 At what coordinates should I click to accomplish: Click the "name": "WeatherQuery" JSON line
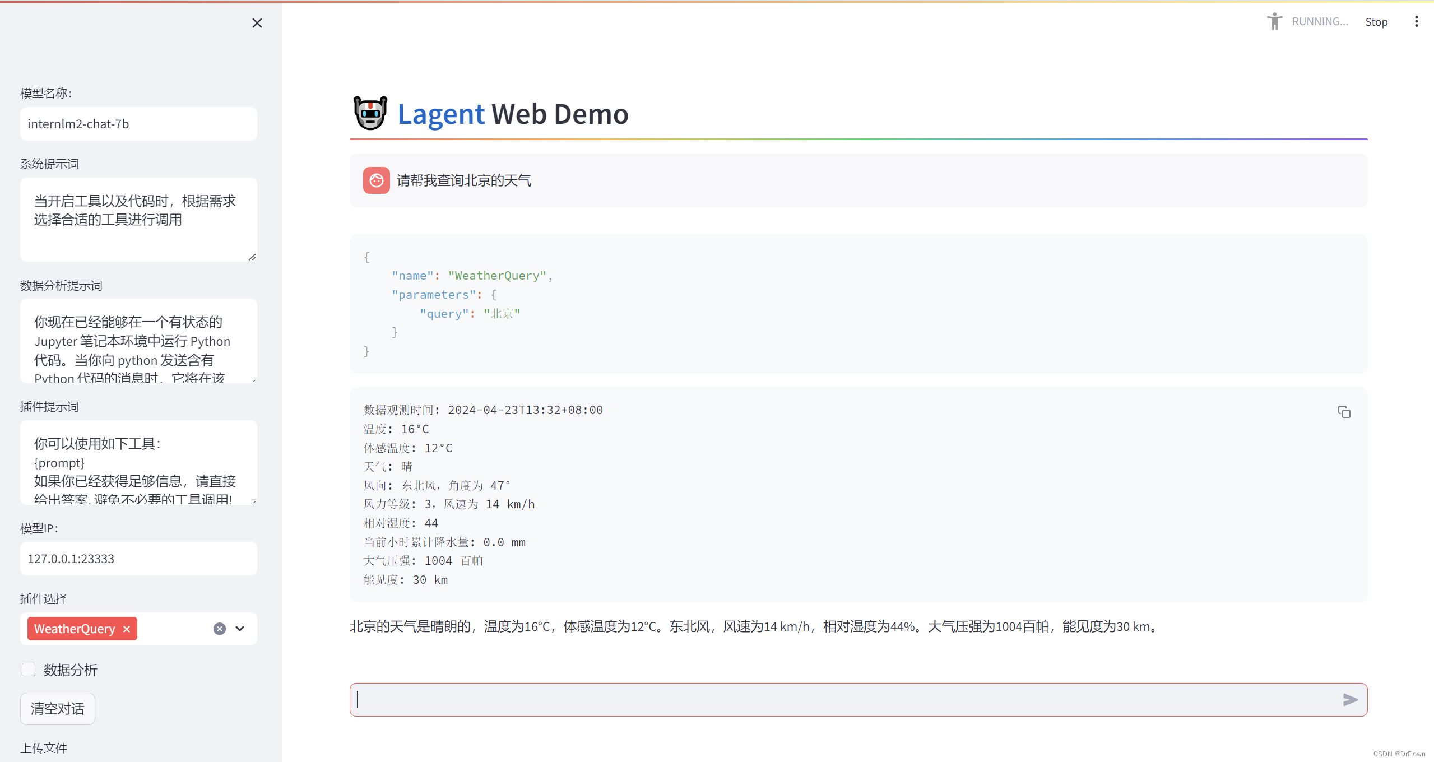[472, 276]
